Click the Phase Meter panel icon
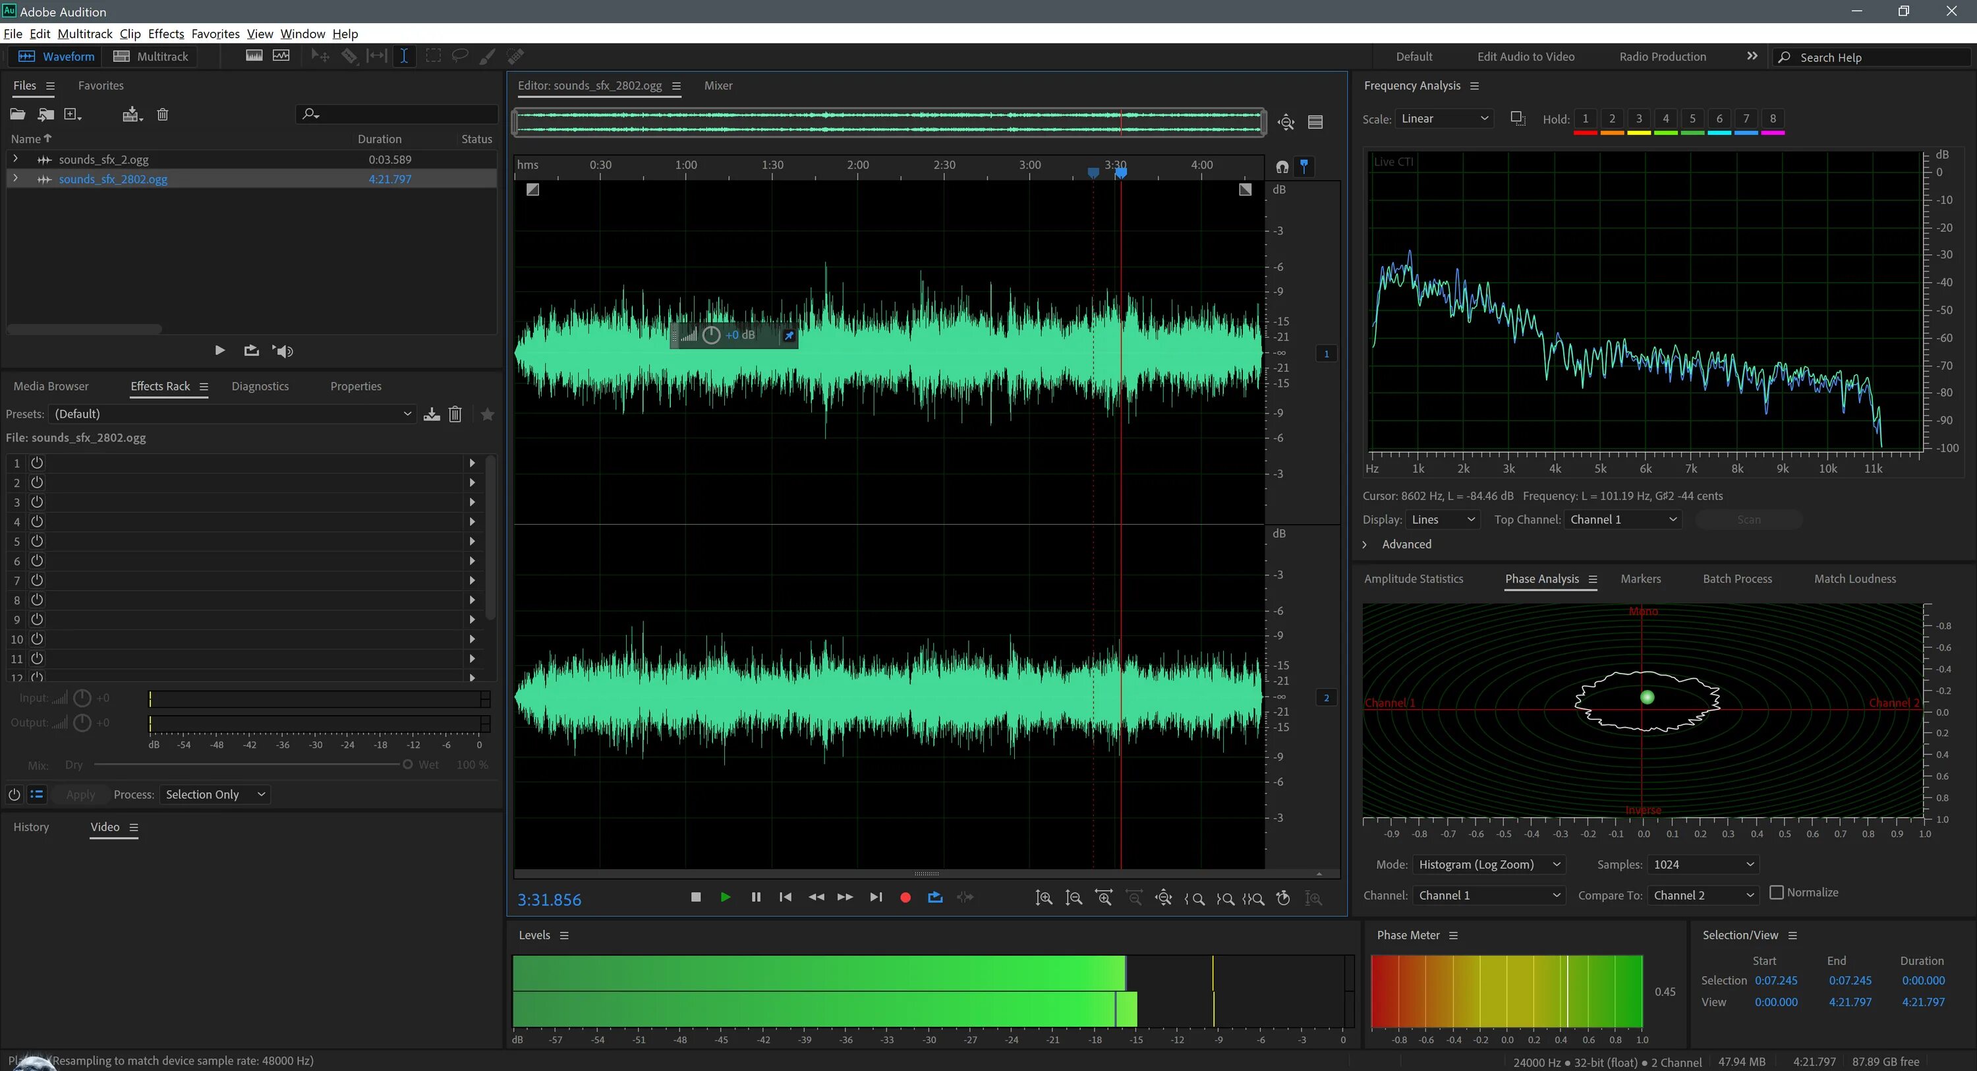Screen dimensions: 1977x1071 (x=1451, y=935)
